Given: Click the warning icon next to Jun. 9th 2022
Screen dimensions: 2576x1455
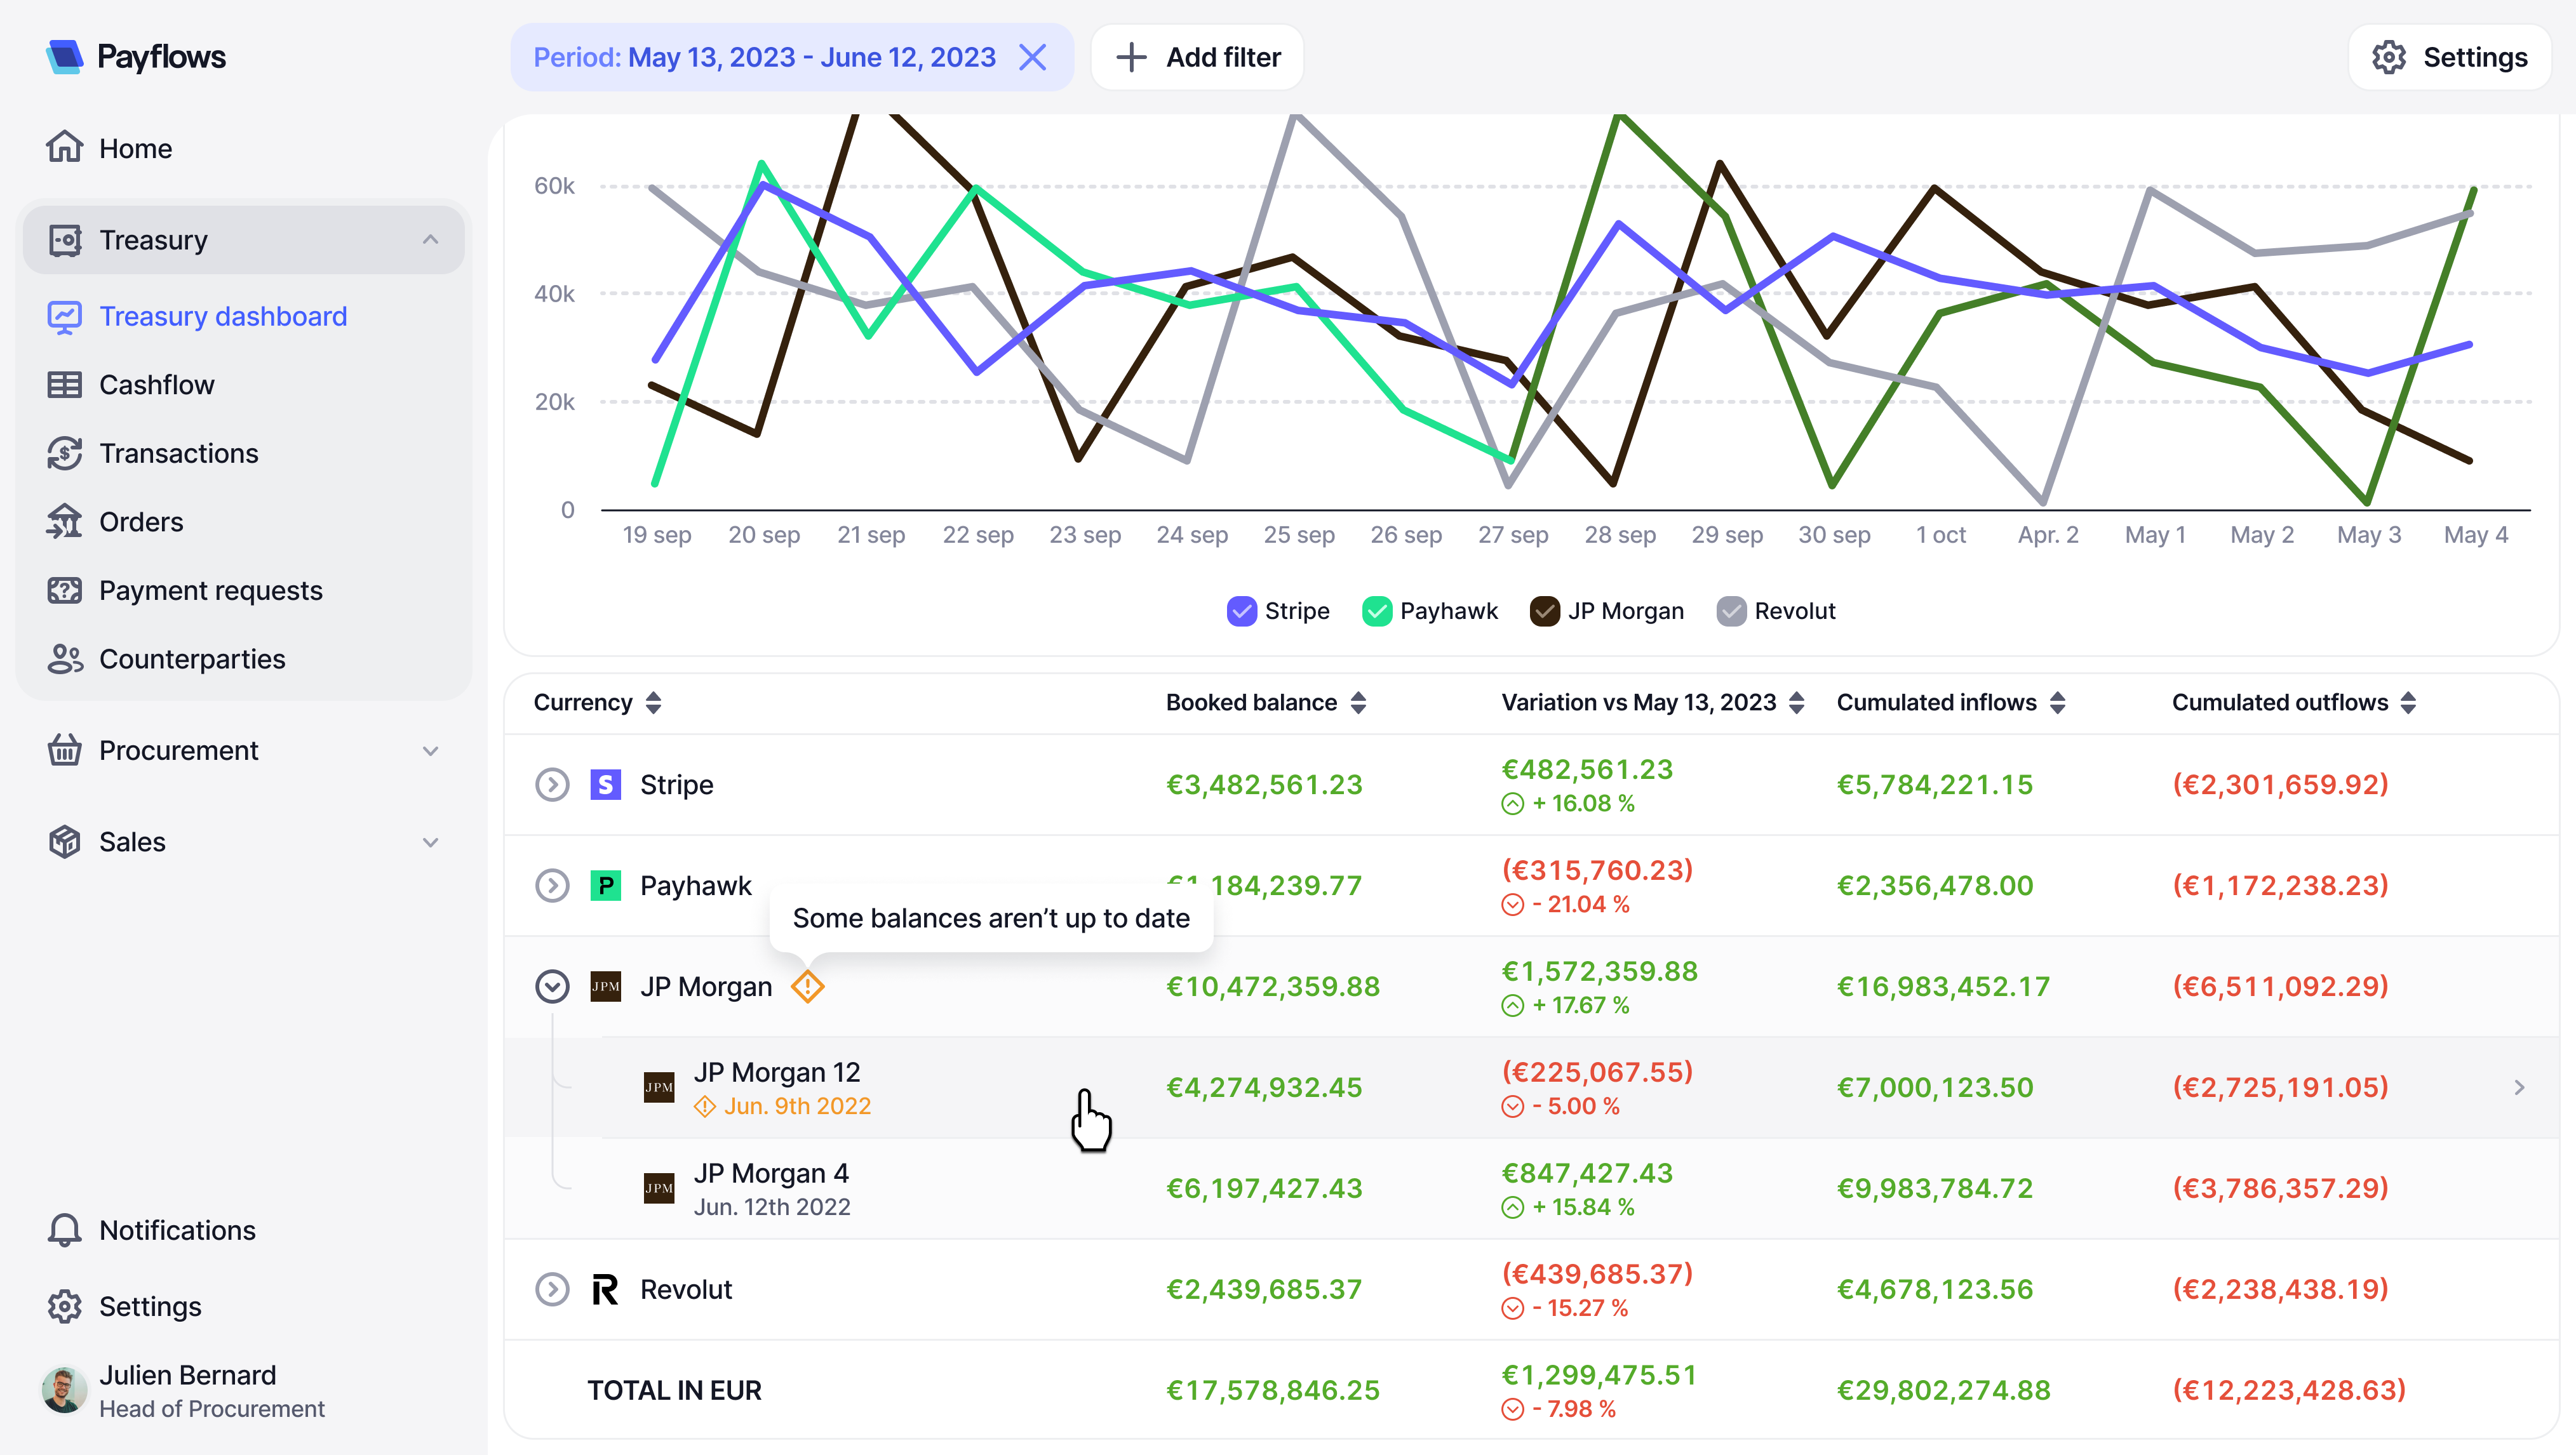Looking at the screenshot, I should [x=705, y=1106].
